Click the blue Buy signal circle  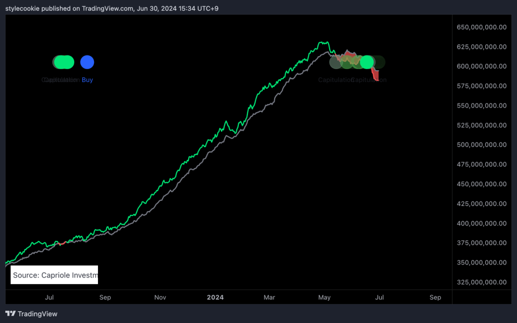coord(87,62)
